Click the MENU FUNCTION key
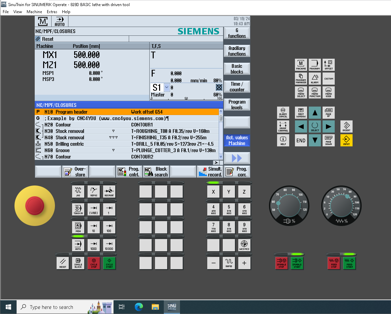 (315, 93)
